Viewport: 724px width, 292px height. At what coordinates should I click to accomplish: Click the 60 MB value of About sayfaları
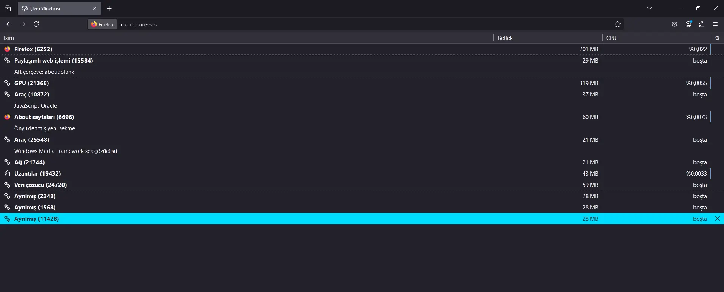[590, 117]
